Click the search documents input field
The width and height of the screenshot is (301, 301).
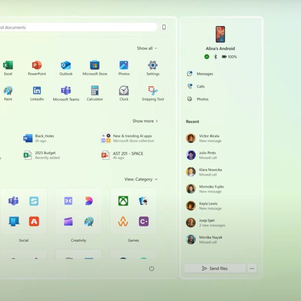(80, 27)
